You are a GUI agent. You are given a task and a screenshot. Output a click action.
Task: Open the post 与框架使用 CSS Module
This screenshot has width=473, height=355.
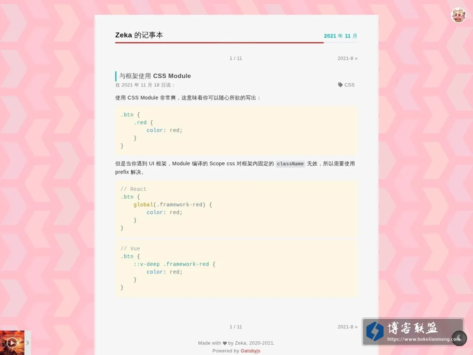[x=155, y=76]
